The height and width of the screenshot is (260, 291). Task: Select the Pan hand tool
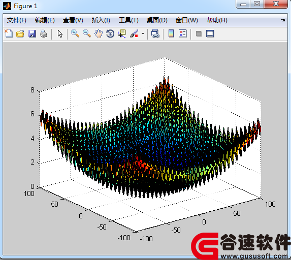[99, 34]
